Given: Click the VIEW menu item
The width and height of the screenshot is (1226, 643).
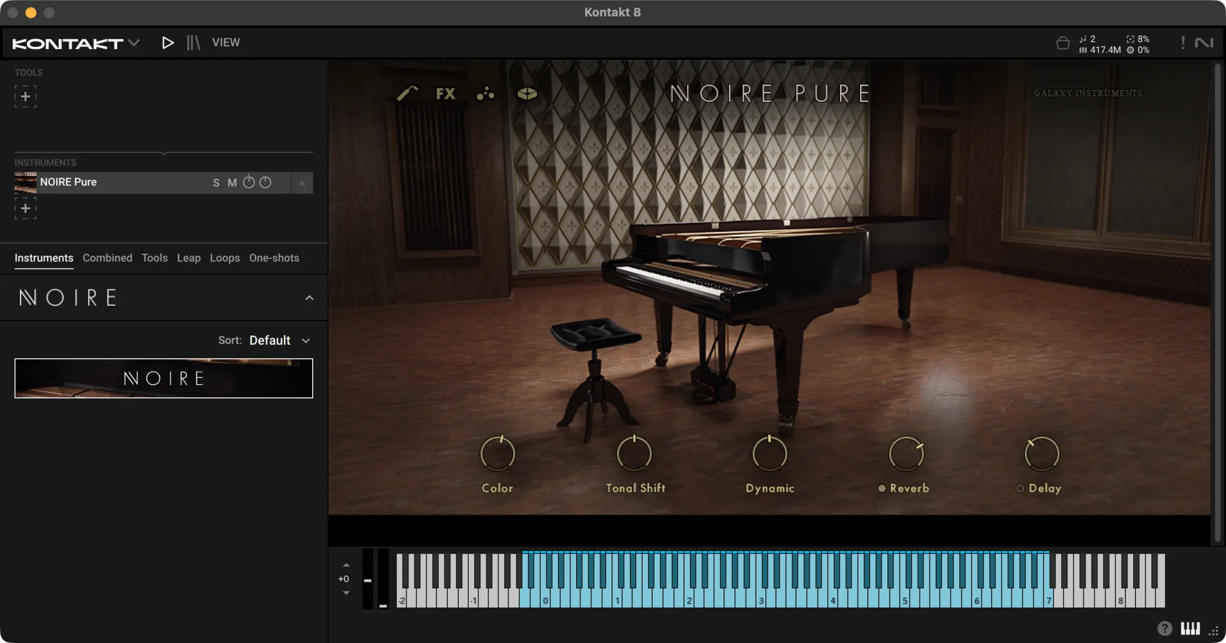Looking at the screenshot, I should click(x=225, y=42).
